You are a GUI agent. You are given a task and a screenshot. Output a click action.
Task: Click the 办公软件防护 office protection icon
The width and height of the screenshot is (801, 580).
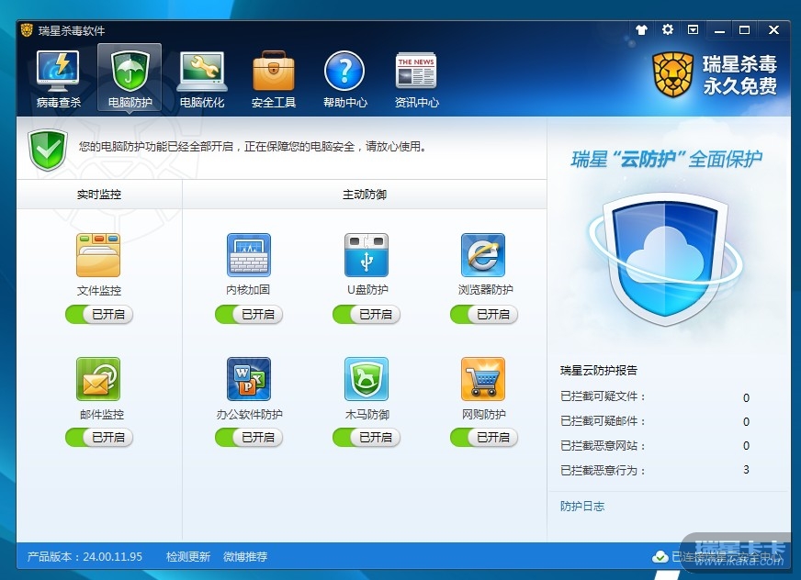click(249, 378)
